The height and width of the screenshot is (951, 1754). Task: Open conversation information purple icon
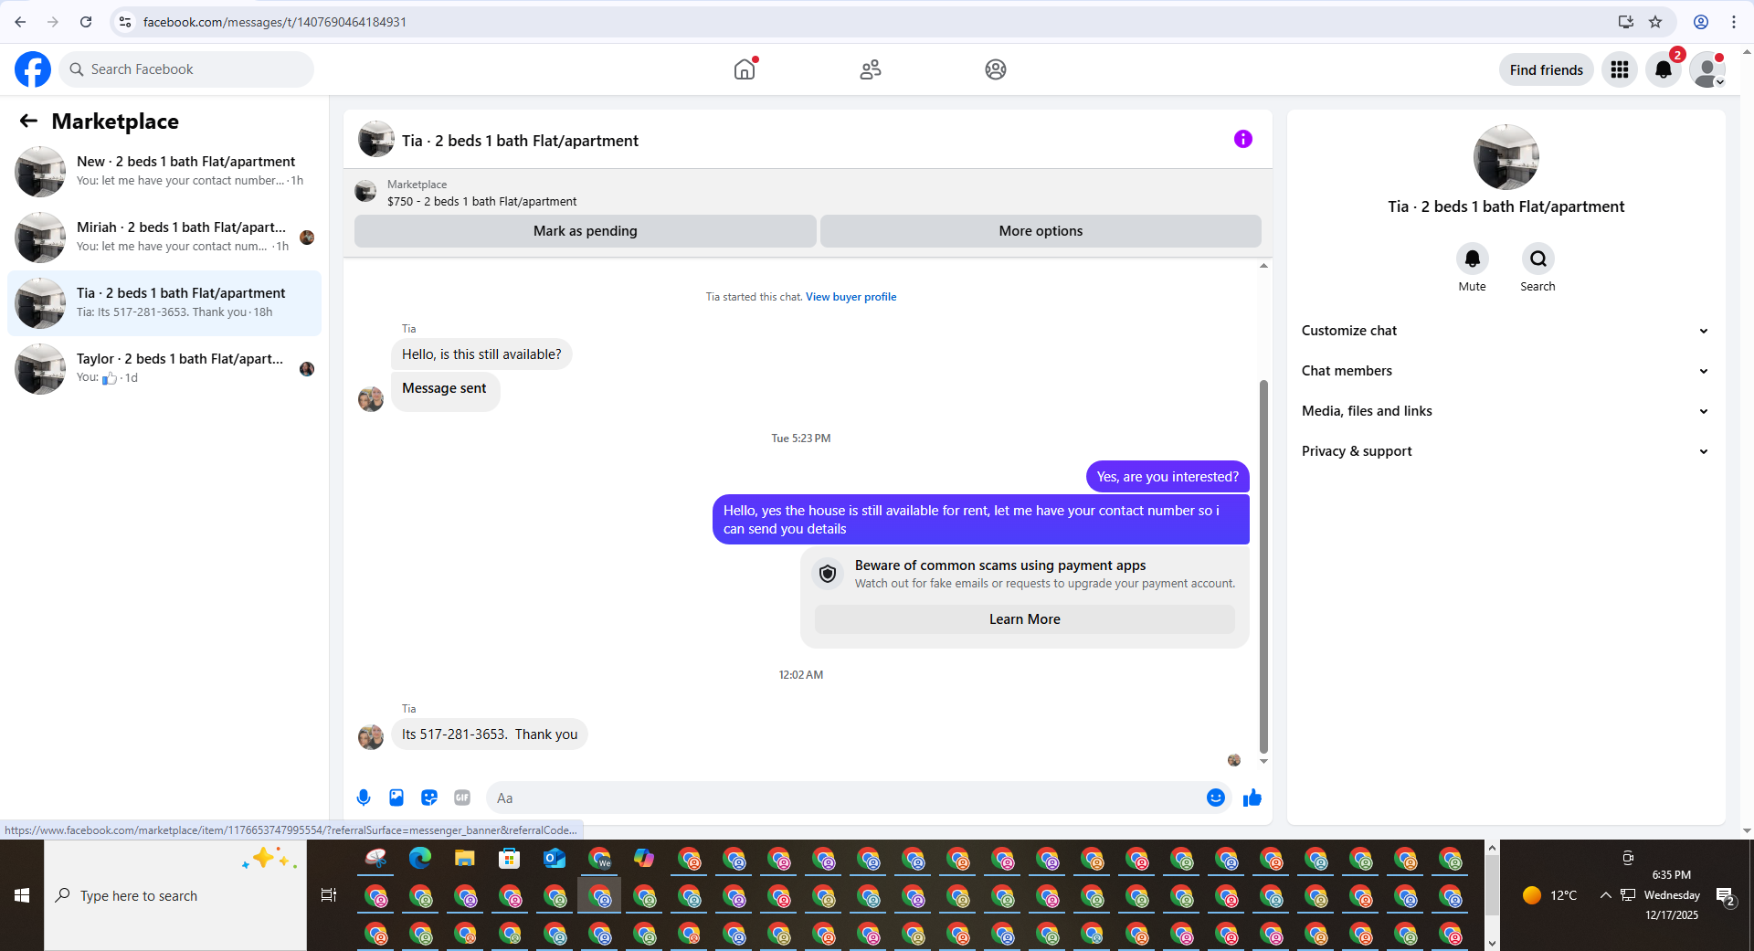(1243, 139)
